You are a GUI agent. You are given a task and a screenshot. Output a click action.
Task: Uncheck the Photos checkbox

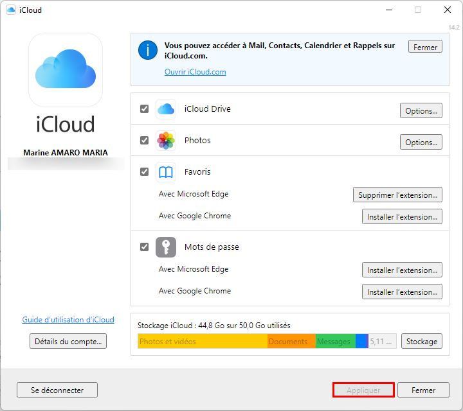[x=145, y=141]
